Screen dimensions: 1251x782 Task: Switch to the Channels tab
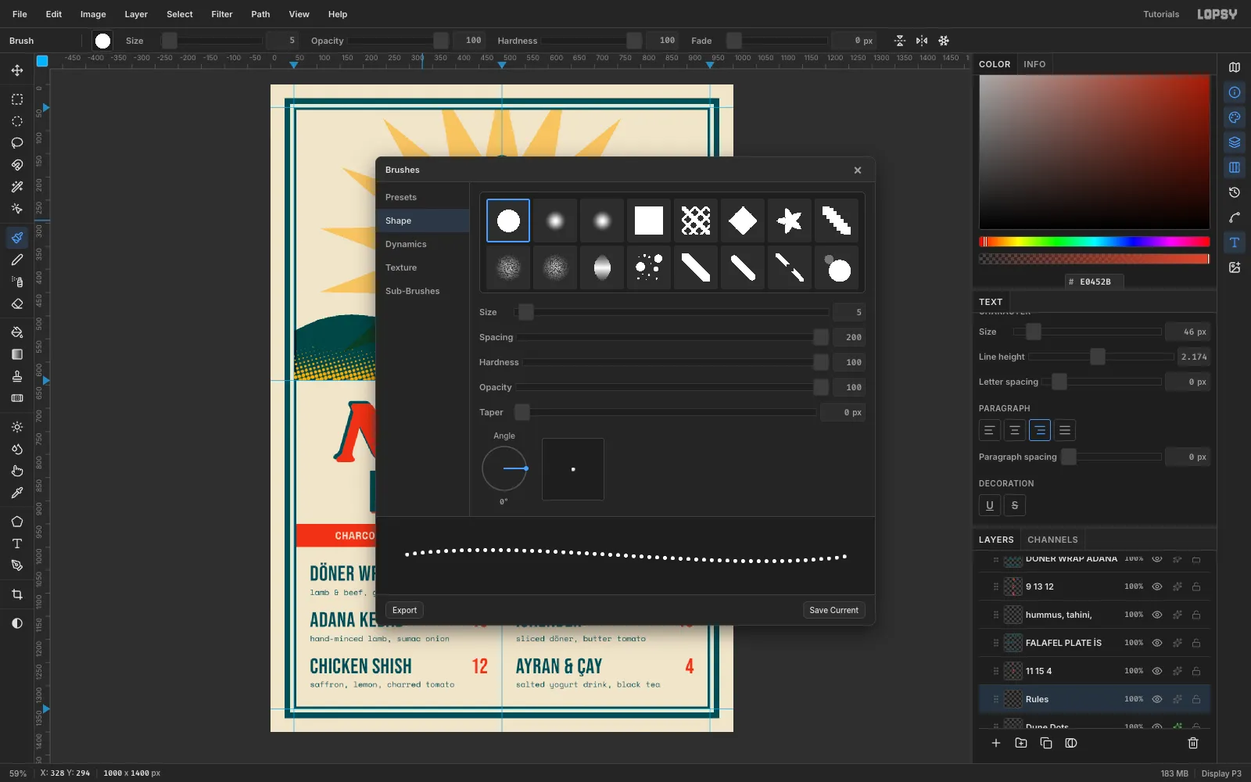[x=1052, y=540]
